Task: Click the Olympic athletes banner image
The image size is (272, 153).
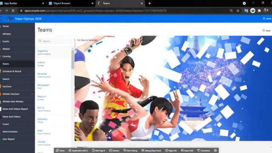Action: 173,88
